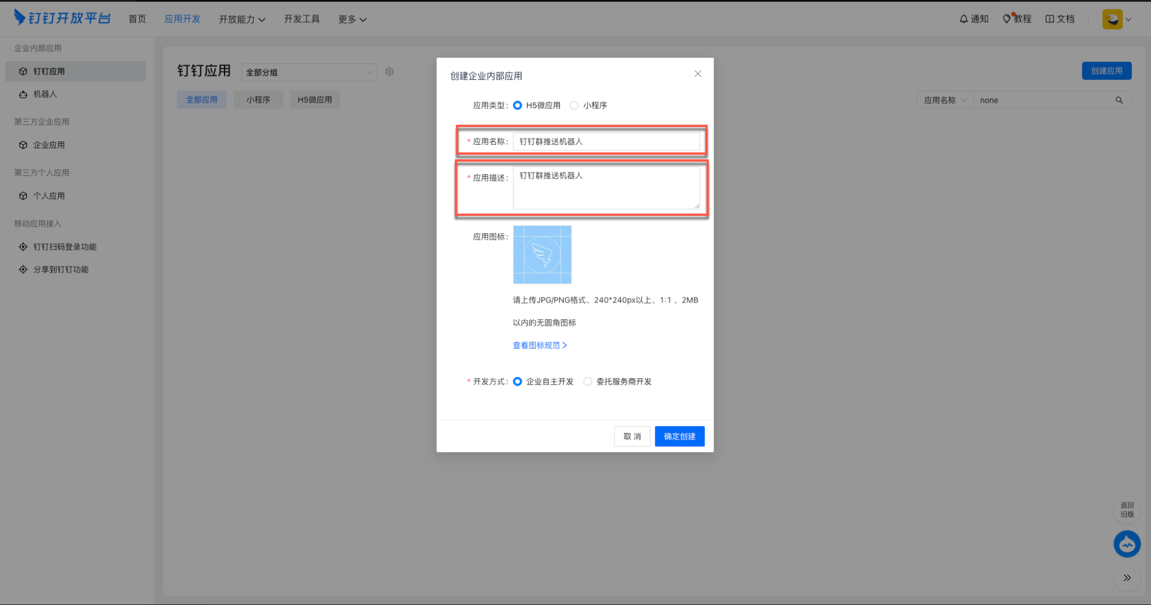The width and height of the screenshot is (1151, 605).
Task: Click the user avatar in the header
Action: tap(1112, 19)
